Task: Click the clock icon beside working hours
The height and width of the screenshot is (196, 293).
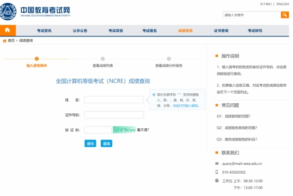Action: point(217,181)
